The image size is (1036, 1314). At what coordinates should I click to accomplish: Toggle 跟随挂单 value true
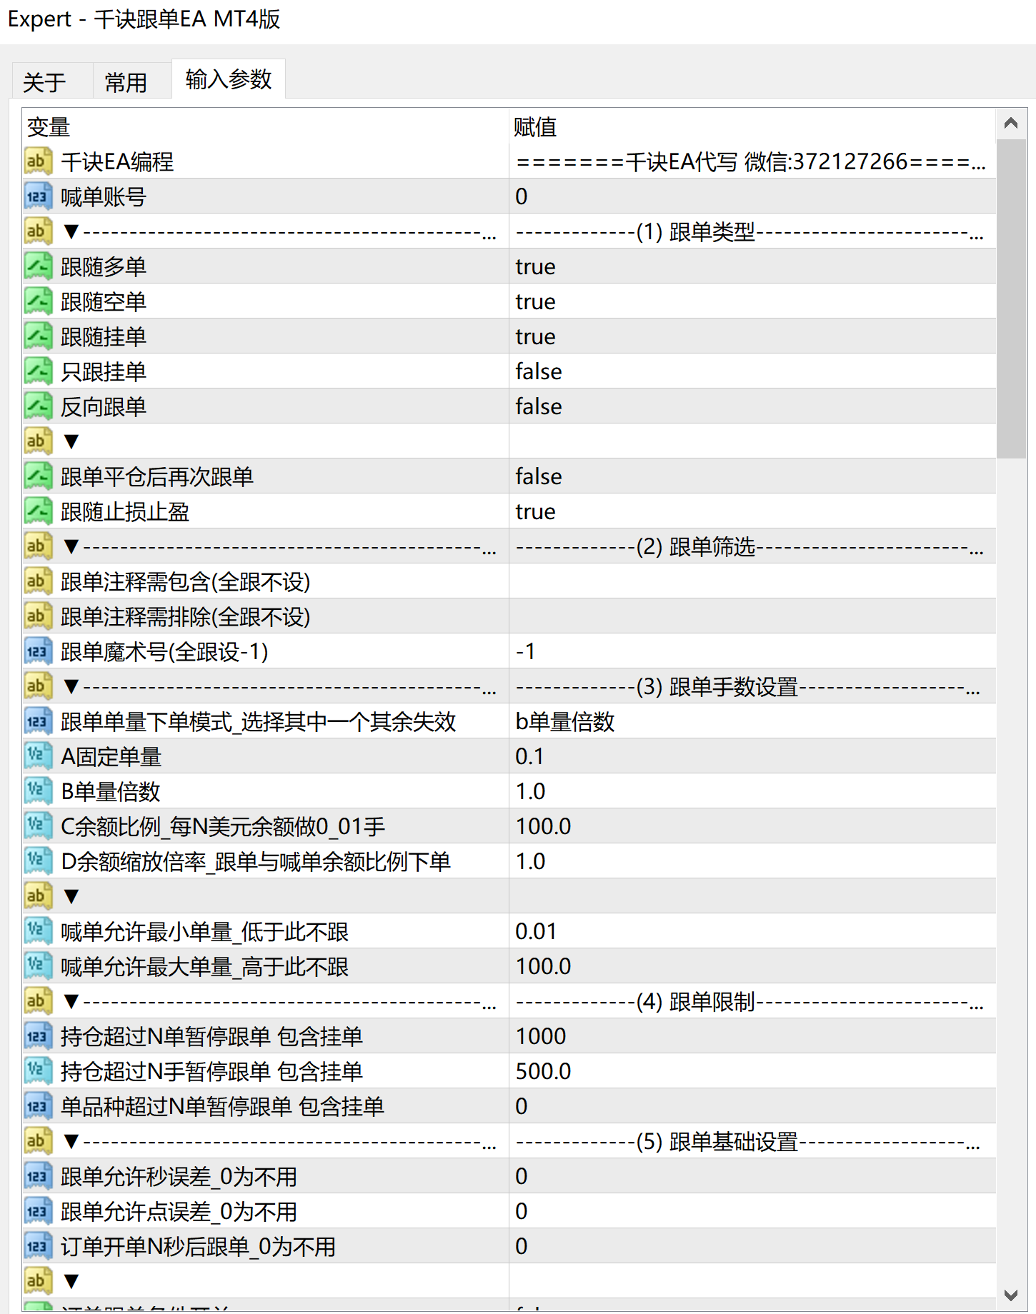[x=752, y=336]
